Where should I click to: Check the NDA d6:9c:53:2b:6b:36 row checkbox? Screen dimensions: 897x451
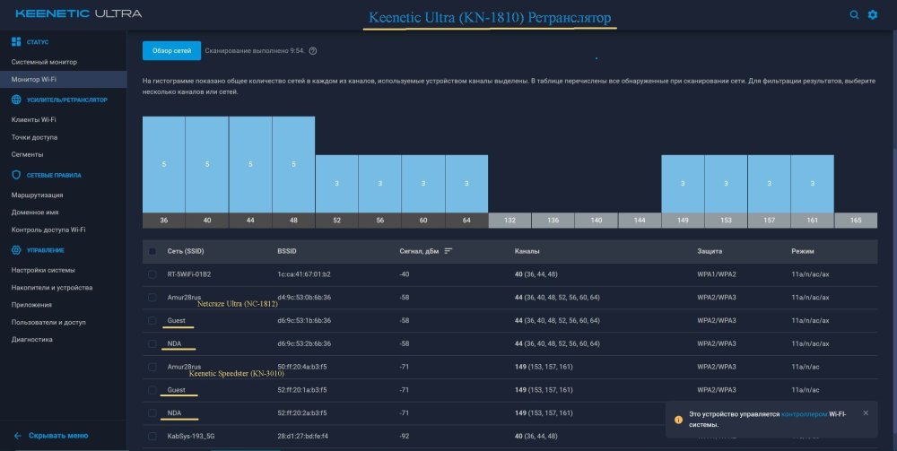152,343
